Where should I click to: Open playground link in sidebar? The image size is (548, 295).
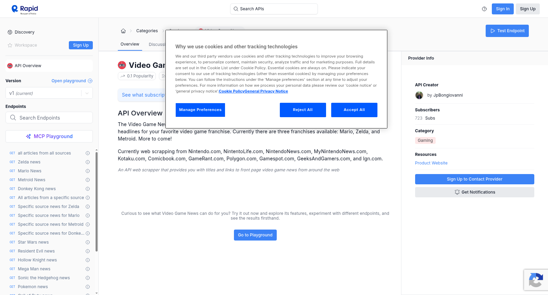click(72, 81)
